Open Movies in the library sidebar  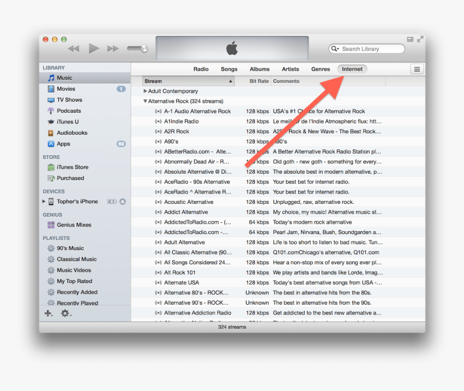tap(85, 89)
